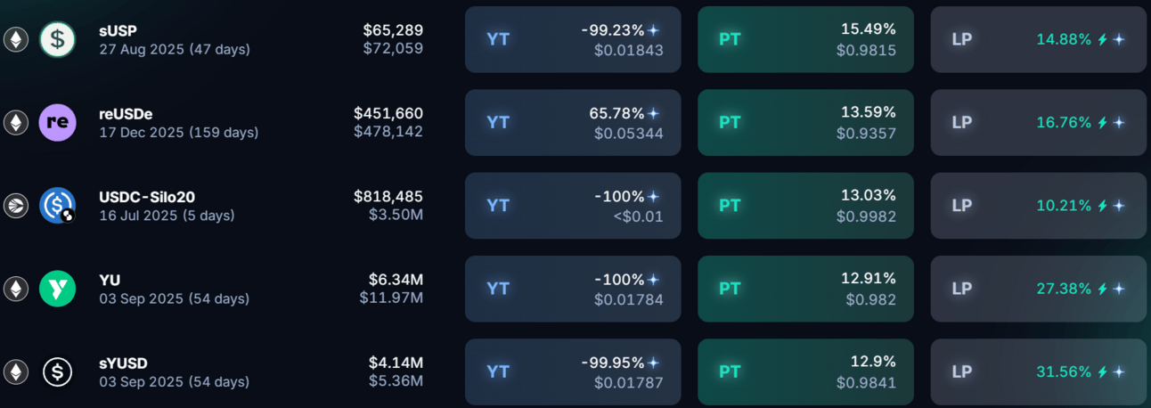The height and width of the screenshot is (408, 1151).
Task: Click the sYUSD black dollar token icon
Action: [x=58, y=371]
